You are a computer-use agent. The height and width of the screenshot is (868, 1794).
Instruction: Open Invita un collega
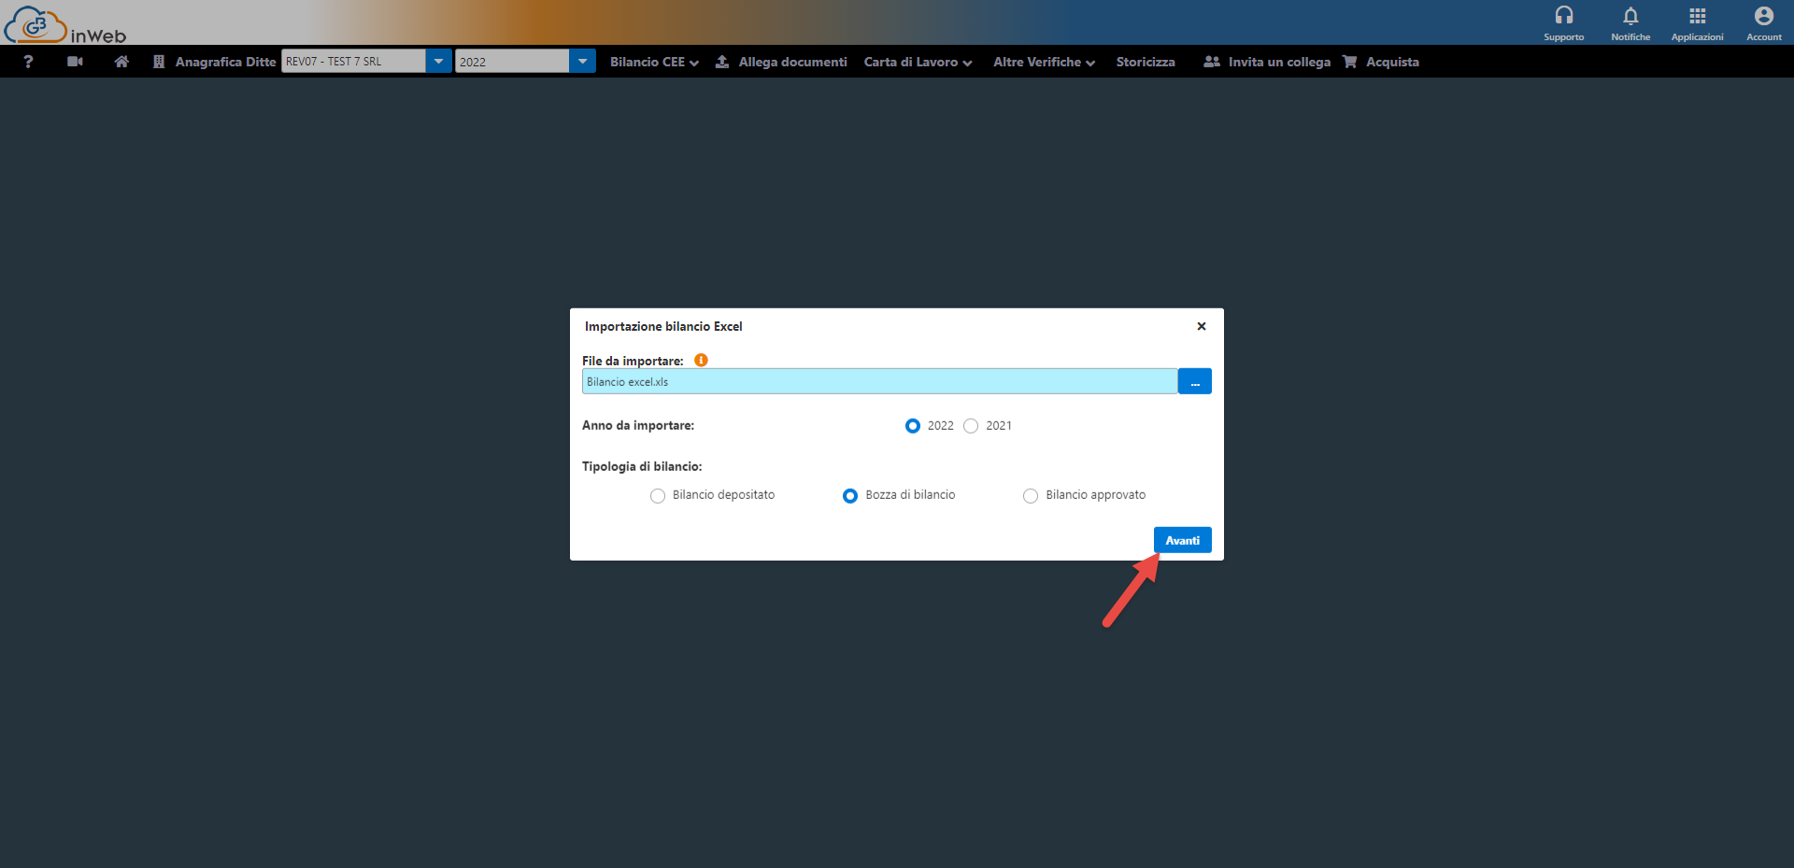click(x=1279, y=62)
